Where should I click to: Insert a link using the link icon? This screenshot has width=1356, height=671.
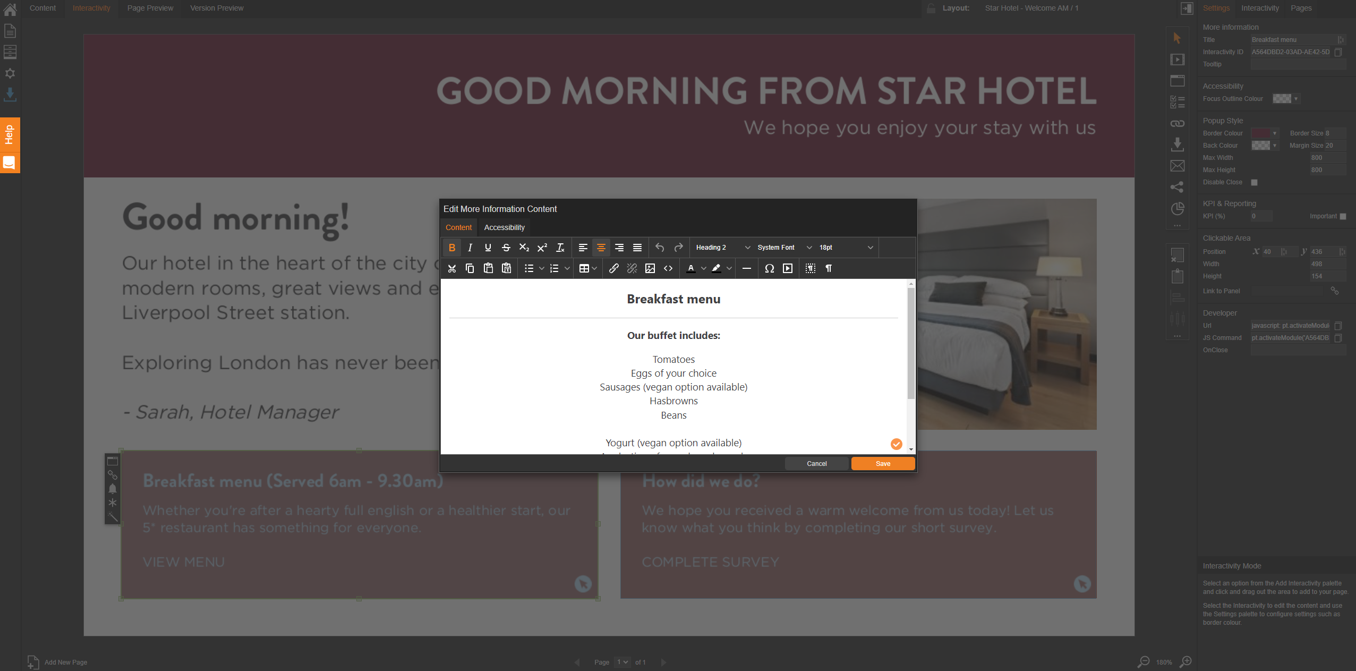613,268
